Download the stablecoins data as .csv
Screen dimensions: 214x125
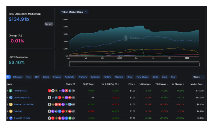(x=49, y=24)
